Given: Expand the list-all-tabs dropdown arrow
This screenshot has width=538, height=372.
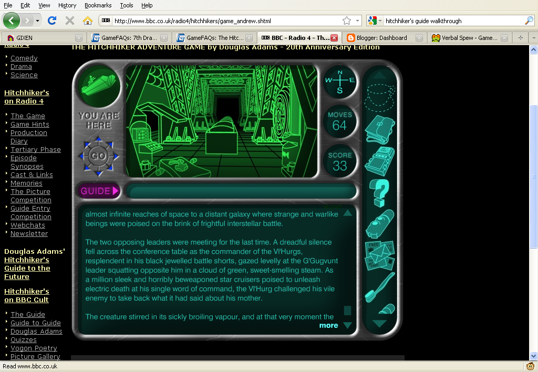Looking at the screenshot, I should [x=533, y=38].
